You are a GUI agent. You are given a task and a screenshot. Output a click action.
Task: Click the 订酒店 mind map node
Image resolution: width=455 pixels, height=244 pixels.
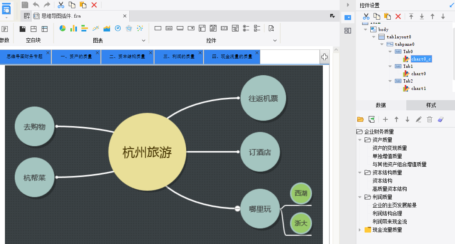260,152
